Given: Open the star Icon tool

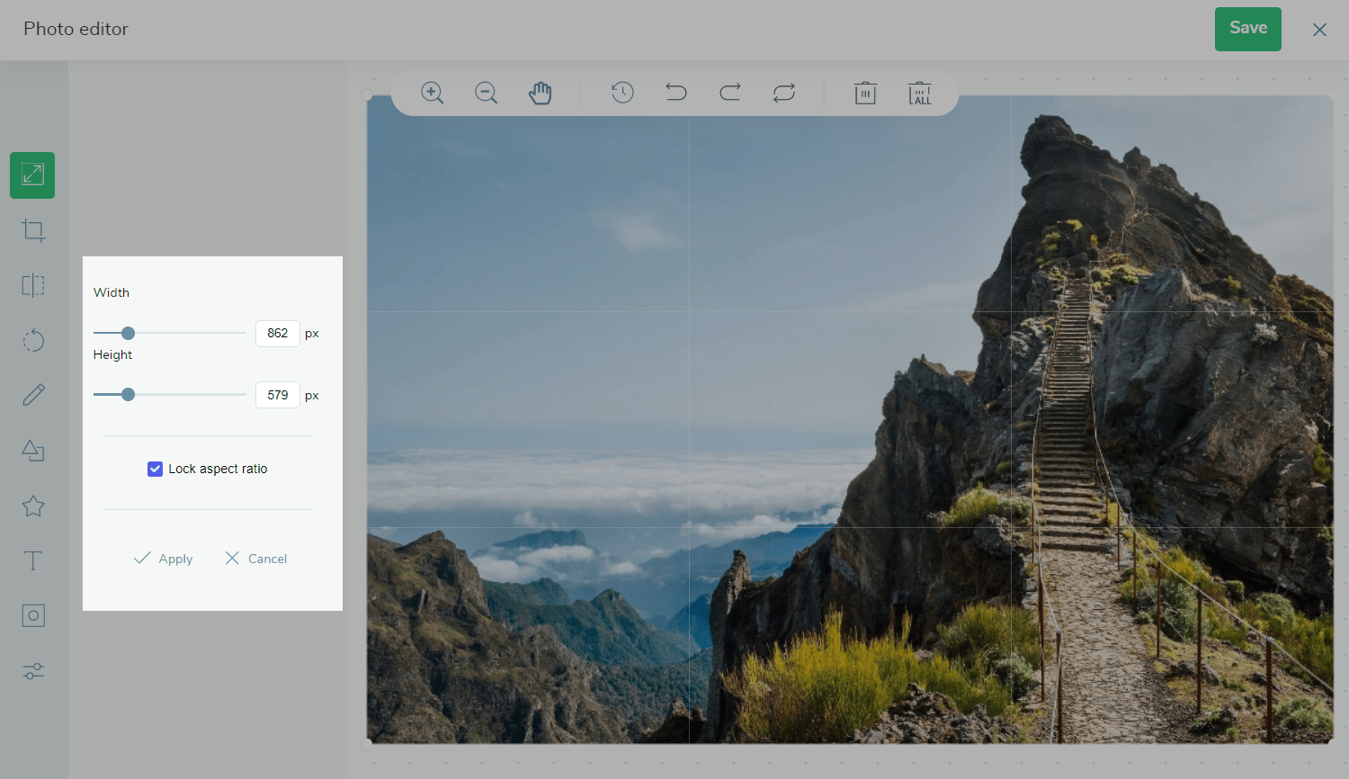Looking at the screenshot, I should click(33, 506).
